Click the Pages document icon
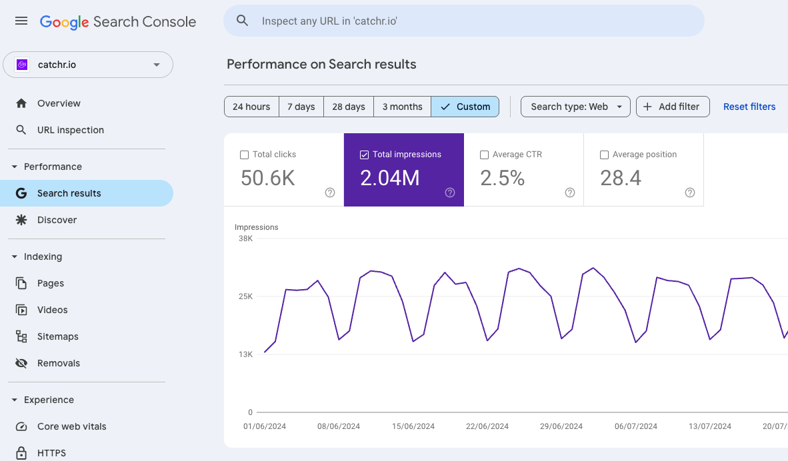Viewport: 788px width, 461px height. click(x=21, y=283)
